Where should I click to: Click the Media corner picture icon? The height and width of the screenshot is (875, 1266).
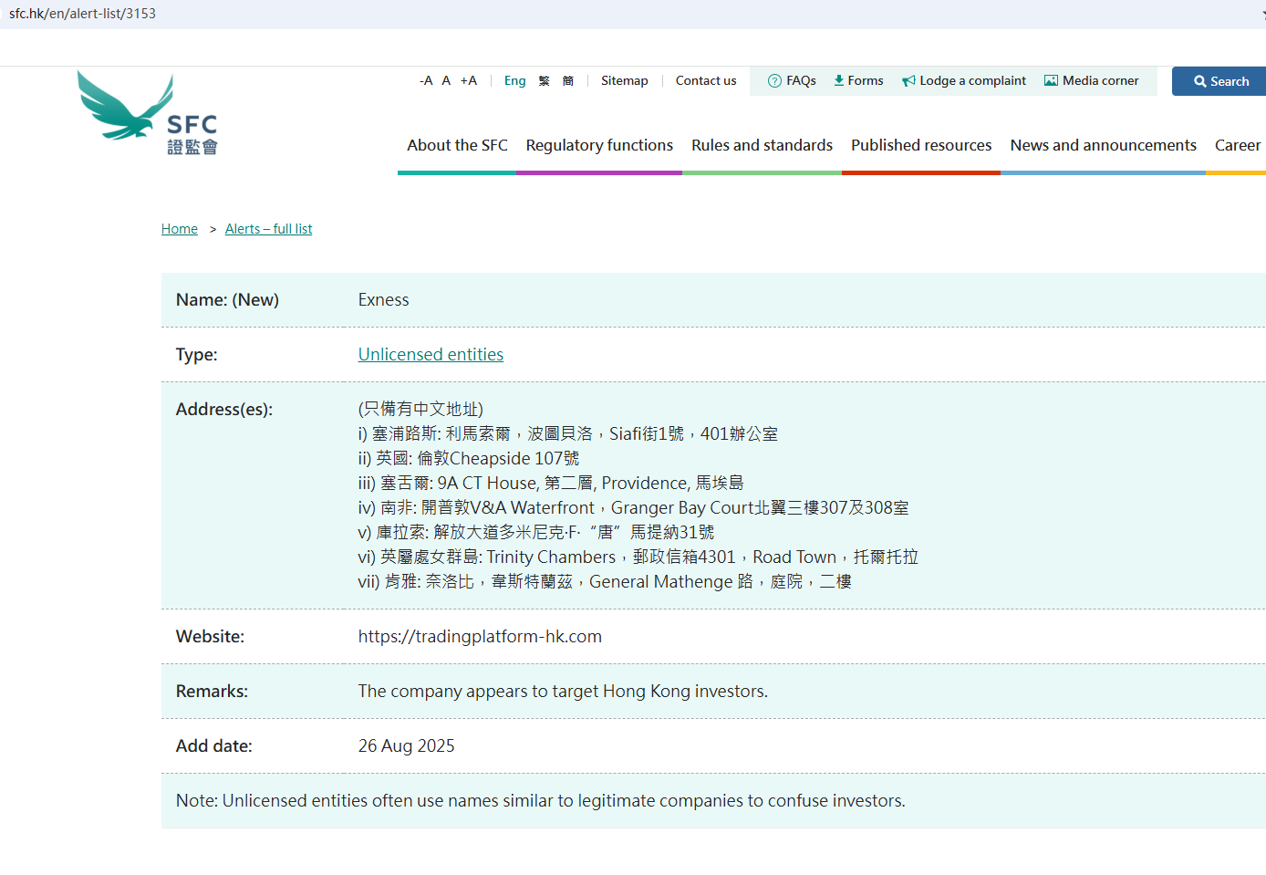[1051, 81]
